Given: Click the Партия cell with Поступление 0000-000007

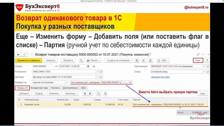Looking at the screenshot, I should (x=170, y=105).
